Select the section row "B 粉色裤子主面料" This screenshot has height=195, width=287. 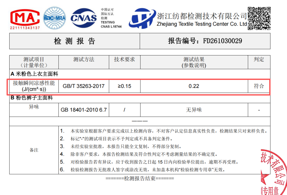pos(140,98)
